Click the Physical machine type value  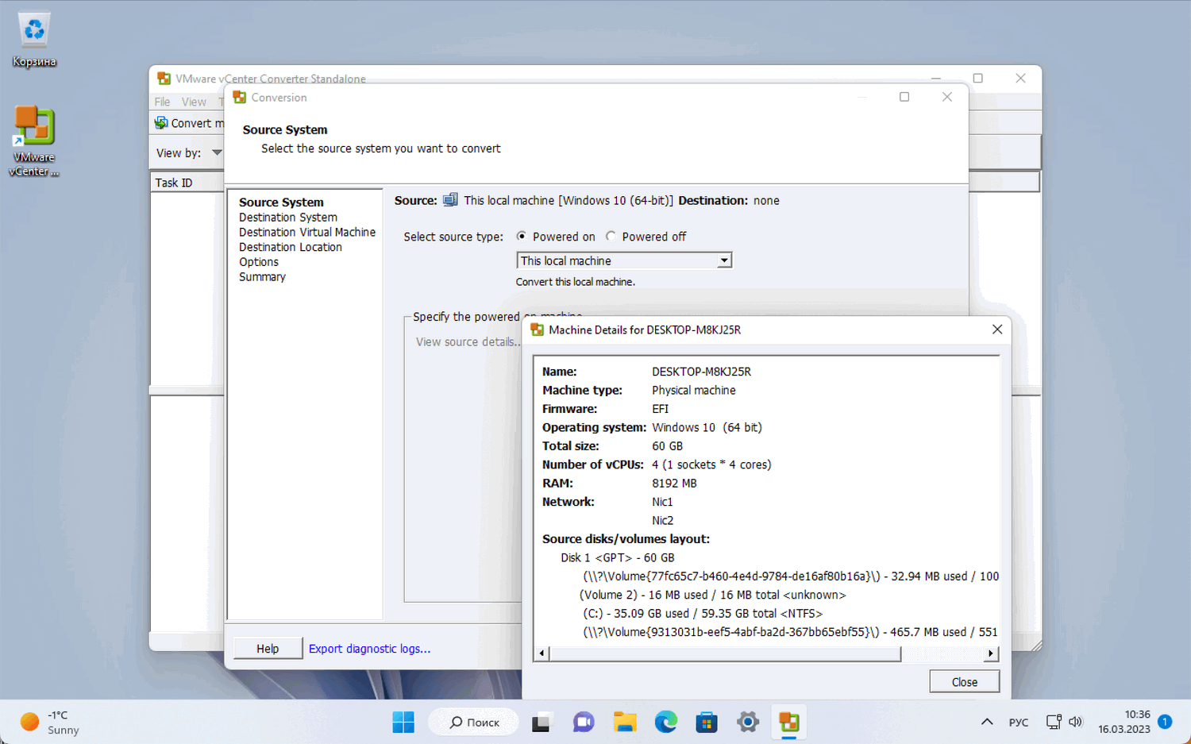coord(694,391)
